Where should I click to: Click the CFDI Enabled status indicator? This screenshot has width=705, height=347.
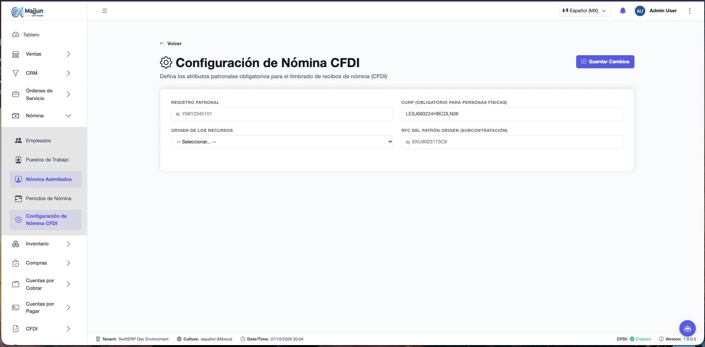click(x=634, y=339)
